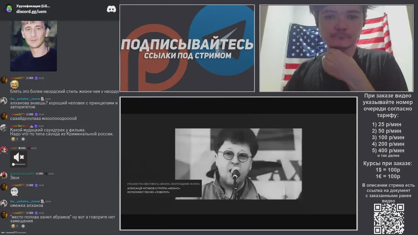Viewport: 418px width, 235px height.
Task: Click the tariff line "1) 25 р/мин"
Action: coord(387,124)
